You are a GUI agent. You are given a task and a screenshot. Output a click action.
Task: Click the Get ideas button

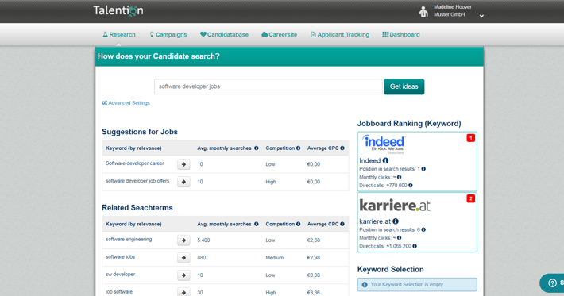click(404, 86)
